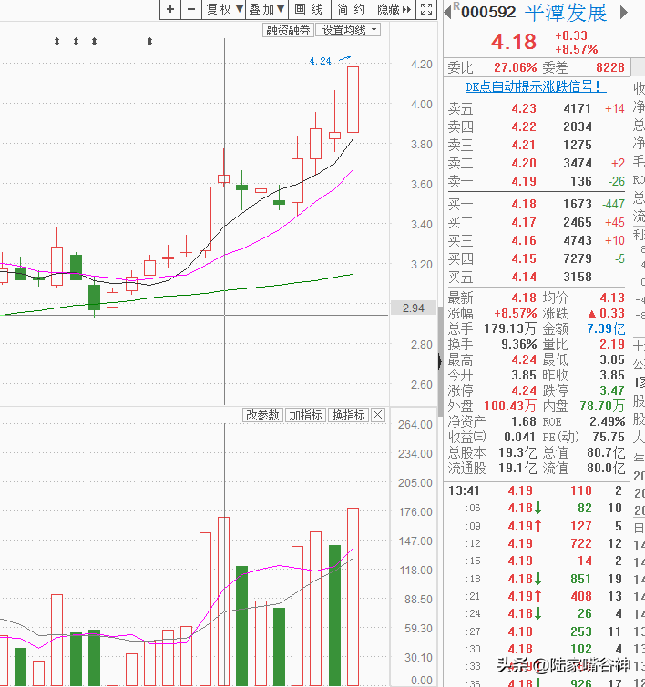Click the 换指标 button

[348, 415]
